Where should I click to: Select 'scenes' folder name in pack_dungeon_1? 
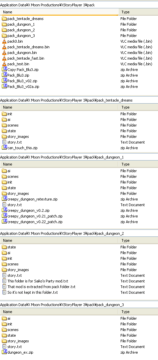[13, 177]
